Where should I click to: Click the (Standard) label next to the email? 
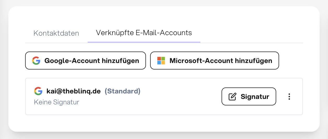(x=123, y=91)
